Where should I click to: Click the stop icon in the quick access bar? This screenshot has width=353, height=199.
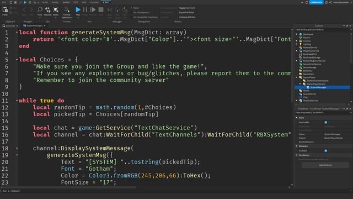click(30, 2)
